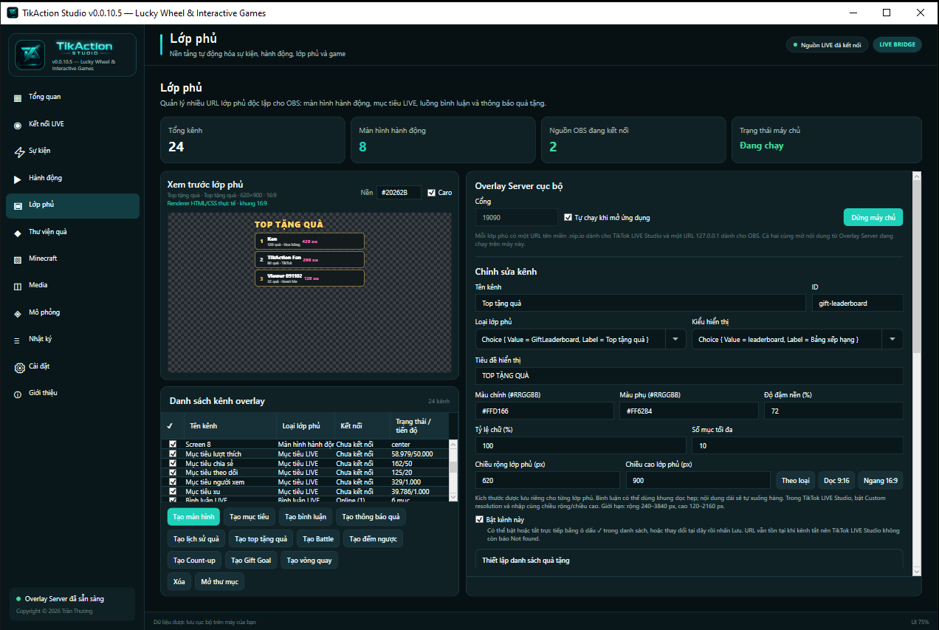Click the LIVE BRIDGE badge
The height and width of the screenshot is (630, 939).
pyautogui.click(x=897, y=44)
